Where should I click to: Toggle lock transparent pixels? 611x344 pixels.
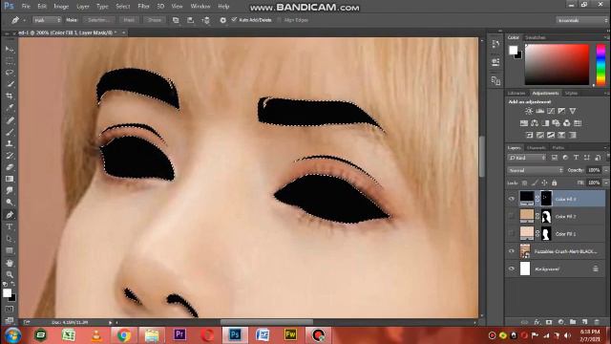click(524, 183)
